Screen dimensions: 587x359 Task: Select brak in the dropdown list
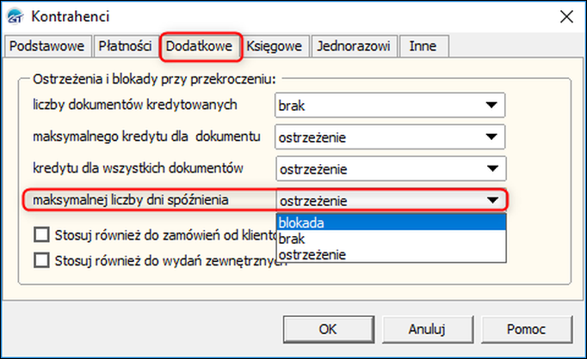(392, 239)
